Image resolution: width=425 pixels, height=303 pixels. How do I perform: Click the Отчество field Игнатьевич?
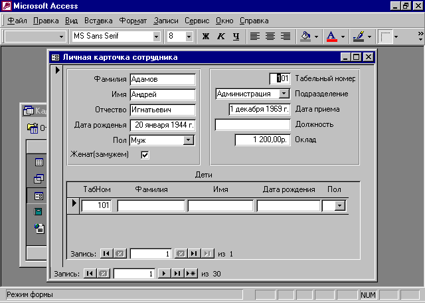coord(163,110)
